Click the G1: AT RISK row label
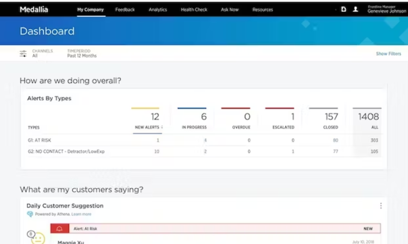 40,140
